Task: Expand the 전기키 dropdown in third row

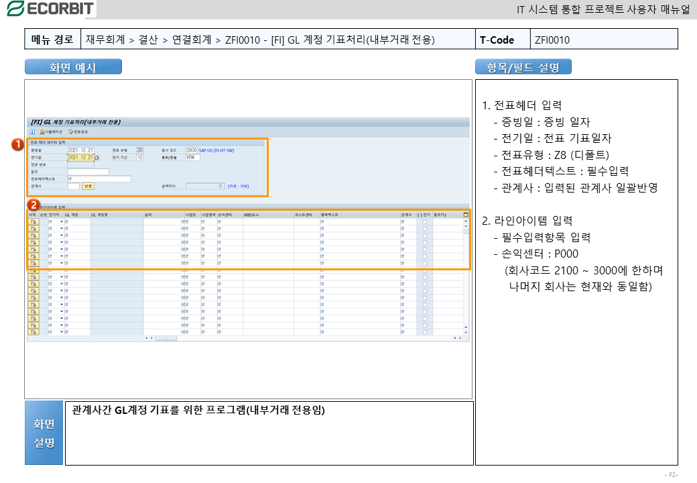Action: click(x=62, y=235)
